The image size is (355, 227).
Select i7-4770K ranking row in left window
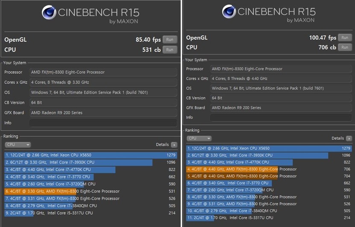tap(91, 170)
